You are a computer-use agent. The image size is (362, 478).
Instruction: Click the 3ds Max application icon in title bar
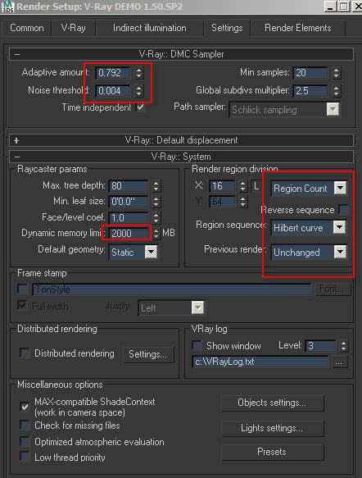tap(7, 6)
